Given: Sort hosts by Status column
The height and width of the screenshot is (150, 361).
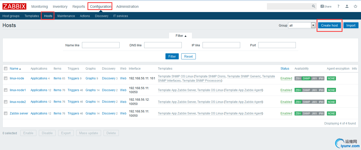Looking at the screenshot, I should point(285,69).
